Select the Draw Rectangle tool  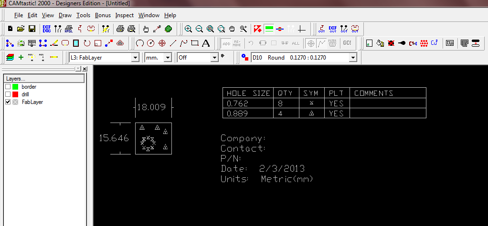click(195, 43)
